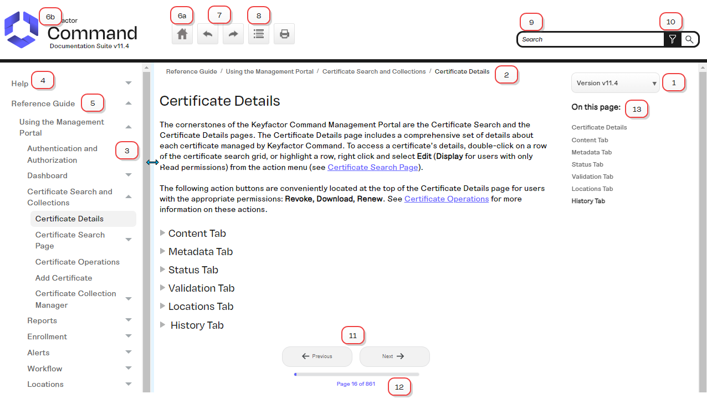Navigate forward using the forward arrow
Image resolution: width=707 pixels, height=404 pixels.
coord(233,34)
